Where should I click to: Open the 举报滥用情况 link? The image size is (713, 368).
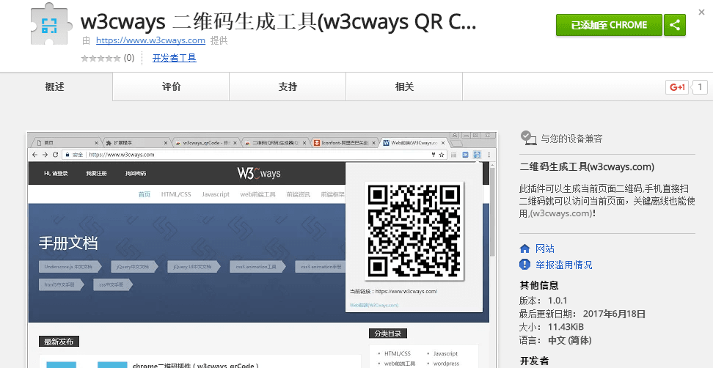point(564,265)
